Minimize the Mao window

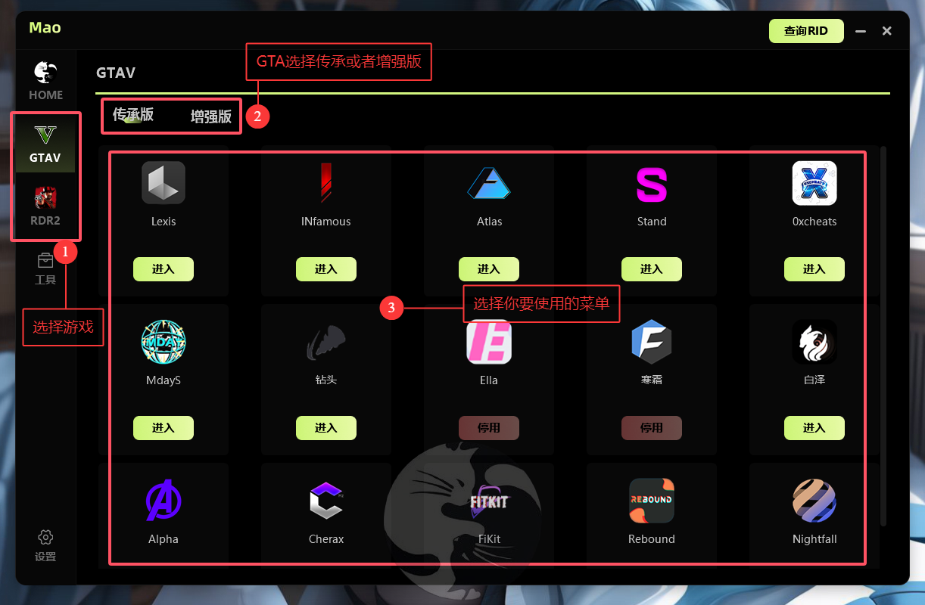pos(861,31)
